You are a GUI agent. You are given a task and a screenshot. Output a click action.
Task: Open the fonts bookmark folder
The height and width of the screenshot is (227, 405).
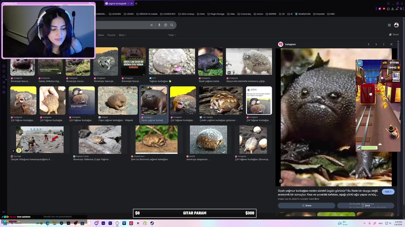click(201, 14)
